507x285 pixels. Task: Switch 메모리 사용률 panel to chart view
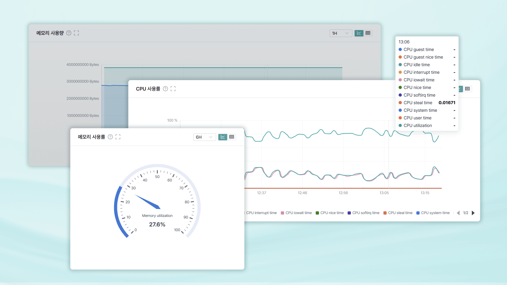point(223,137)
